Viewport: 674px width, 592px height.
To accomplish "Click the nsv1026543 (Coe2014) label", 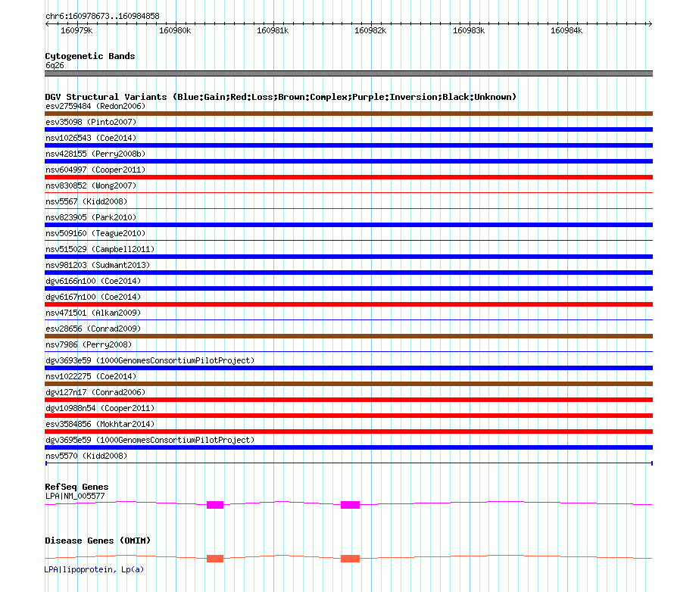I will coord(91,138).
